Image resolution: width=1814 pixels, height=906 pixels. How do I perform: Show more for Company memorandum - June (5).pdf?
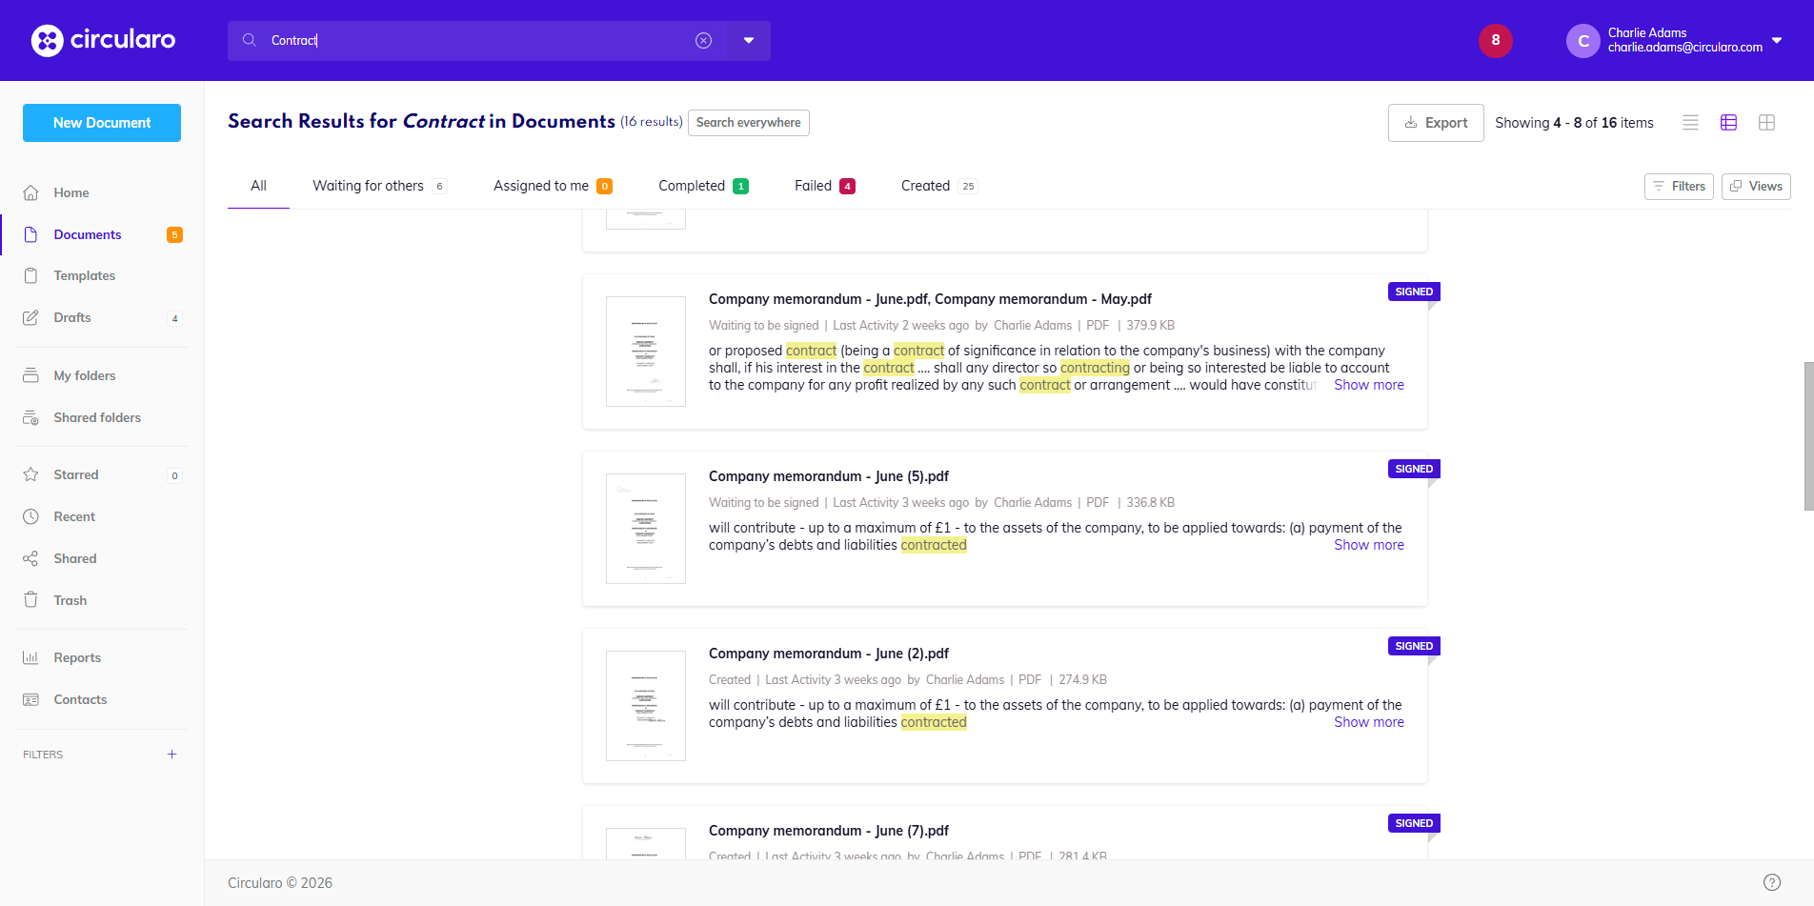pyautogui.click(x=1368, y=544)
